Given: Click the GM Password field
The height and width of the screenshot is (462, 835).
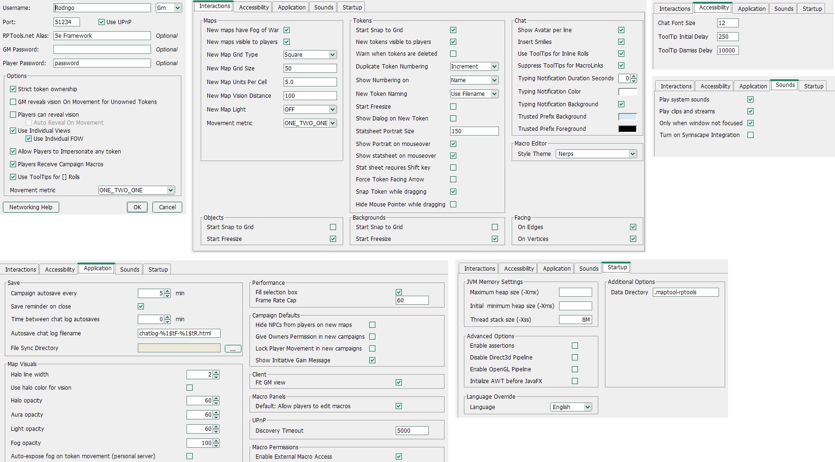Looking at the screenshot, I should [x=102, y=50].
